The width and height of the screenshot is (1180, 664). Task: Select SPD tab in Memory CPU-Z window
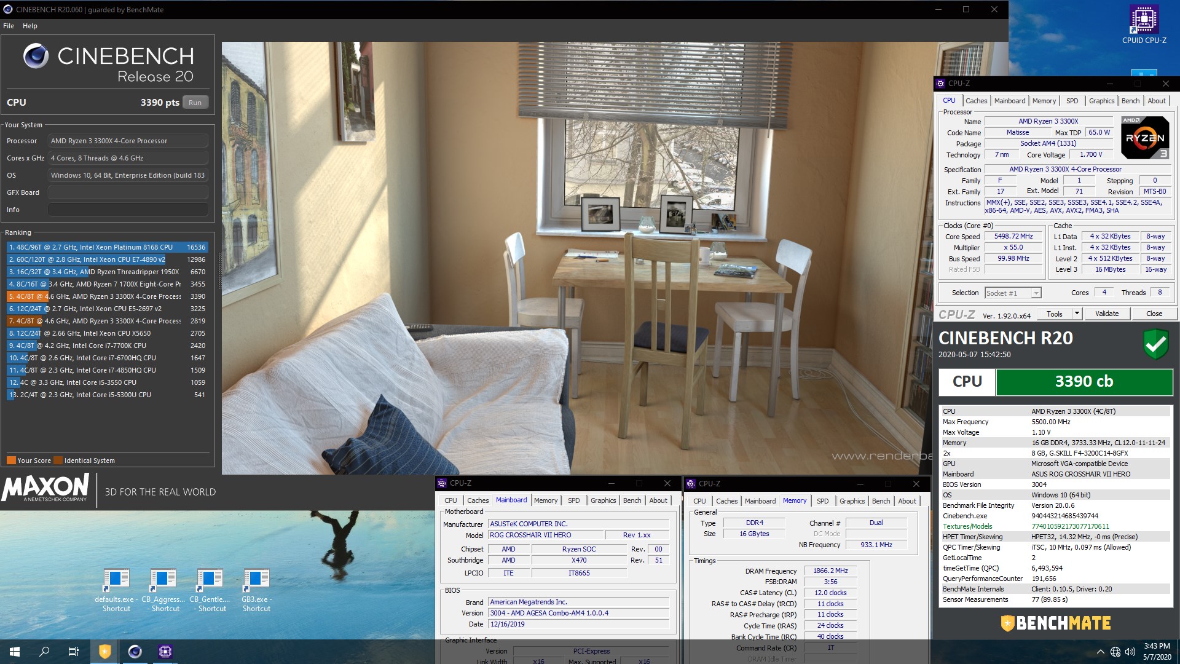[x=823, y=501]
